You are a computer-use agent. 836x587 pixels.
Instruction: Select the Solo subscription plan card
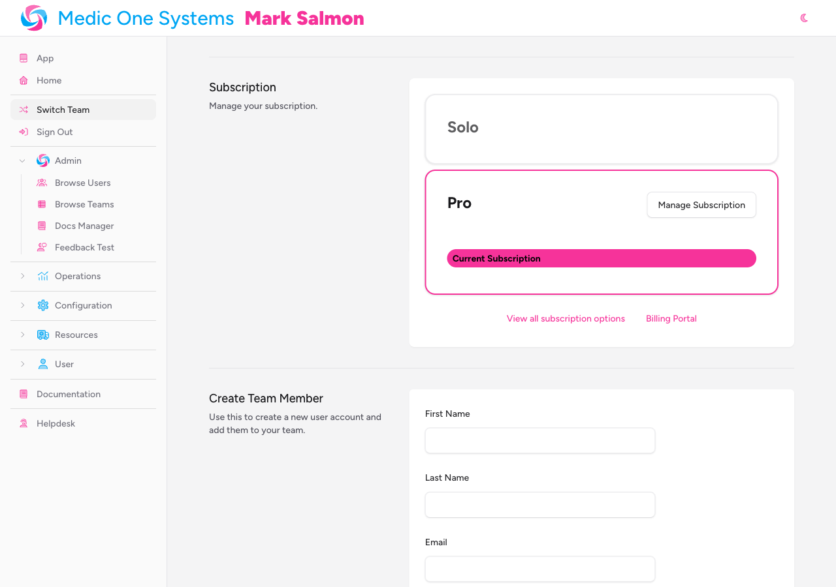(601, 128)
